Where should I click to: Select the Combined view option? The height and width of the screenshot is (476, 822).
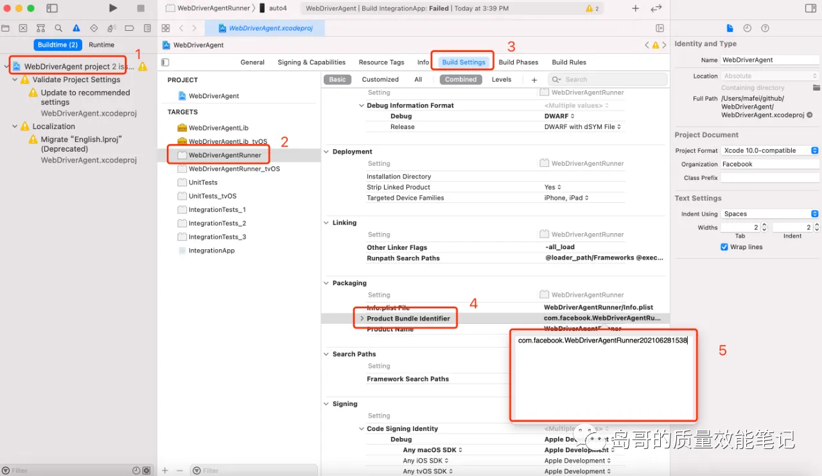point(461,80)
